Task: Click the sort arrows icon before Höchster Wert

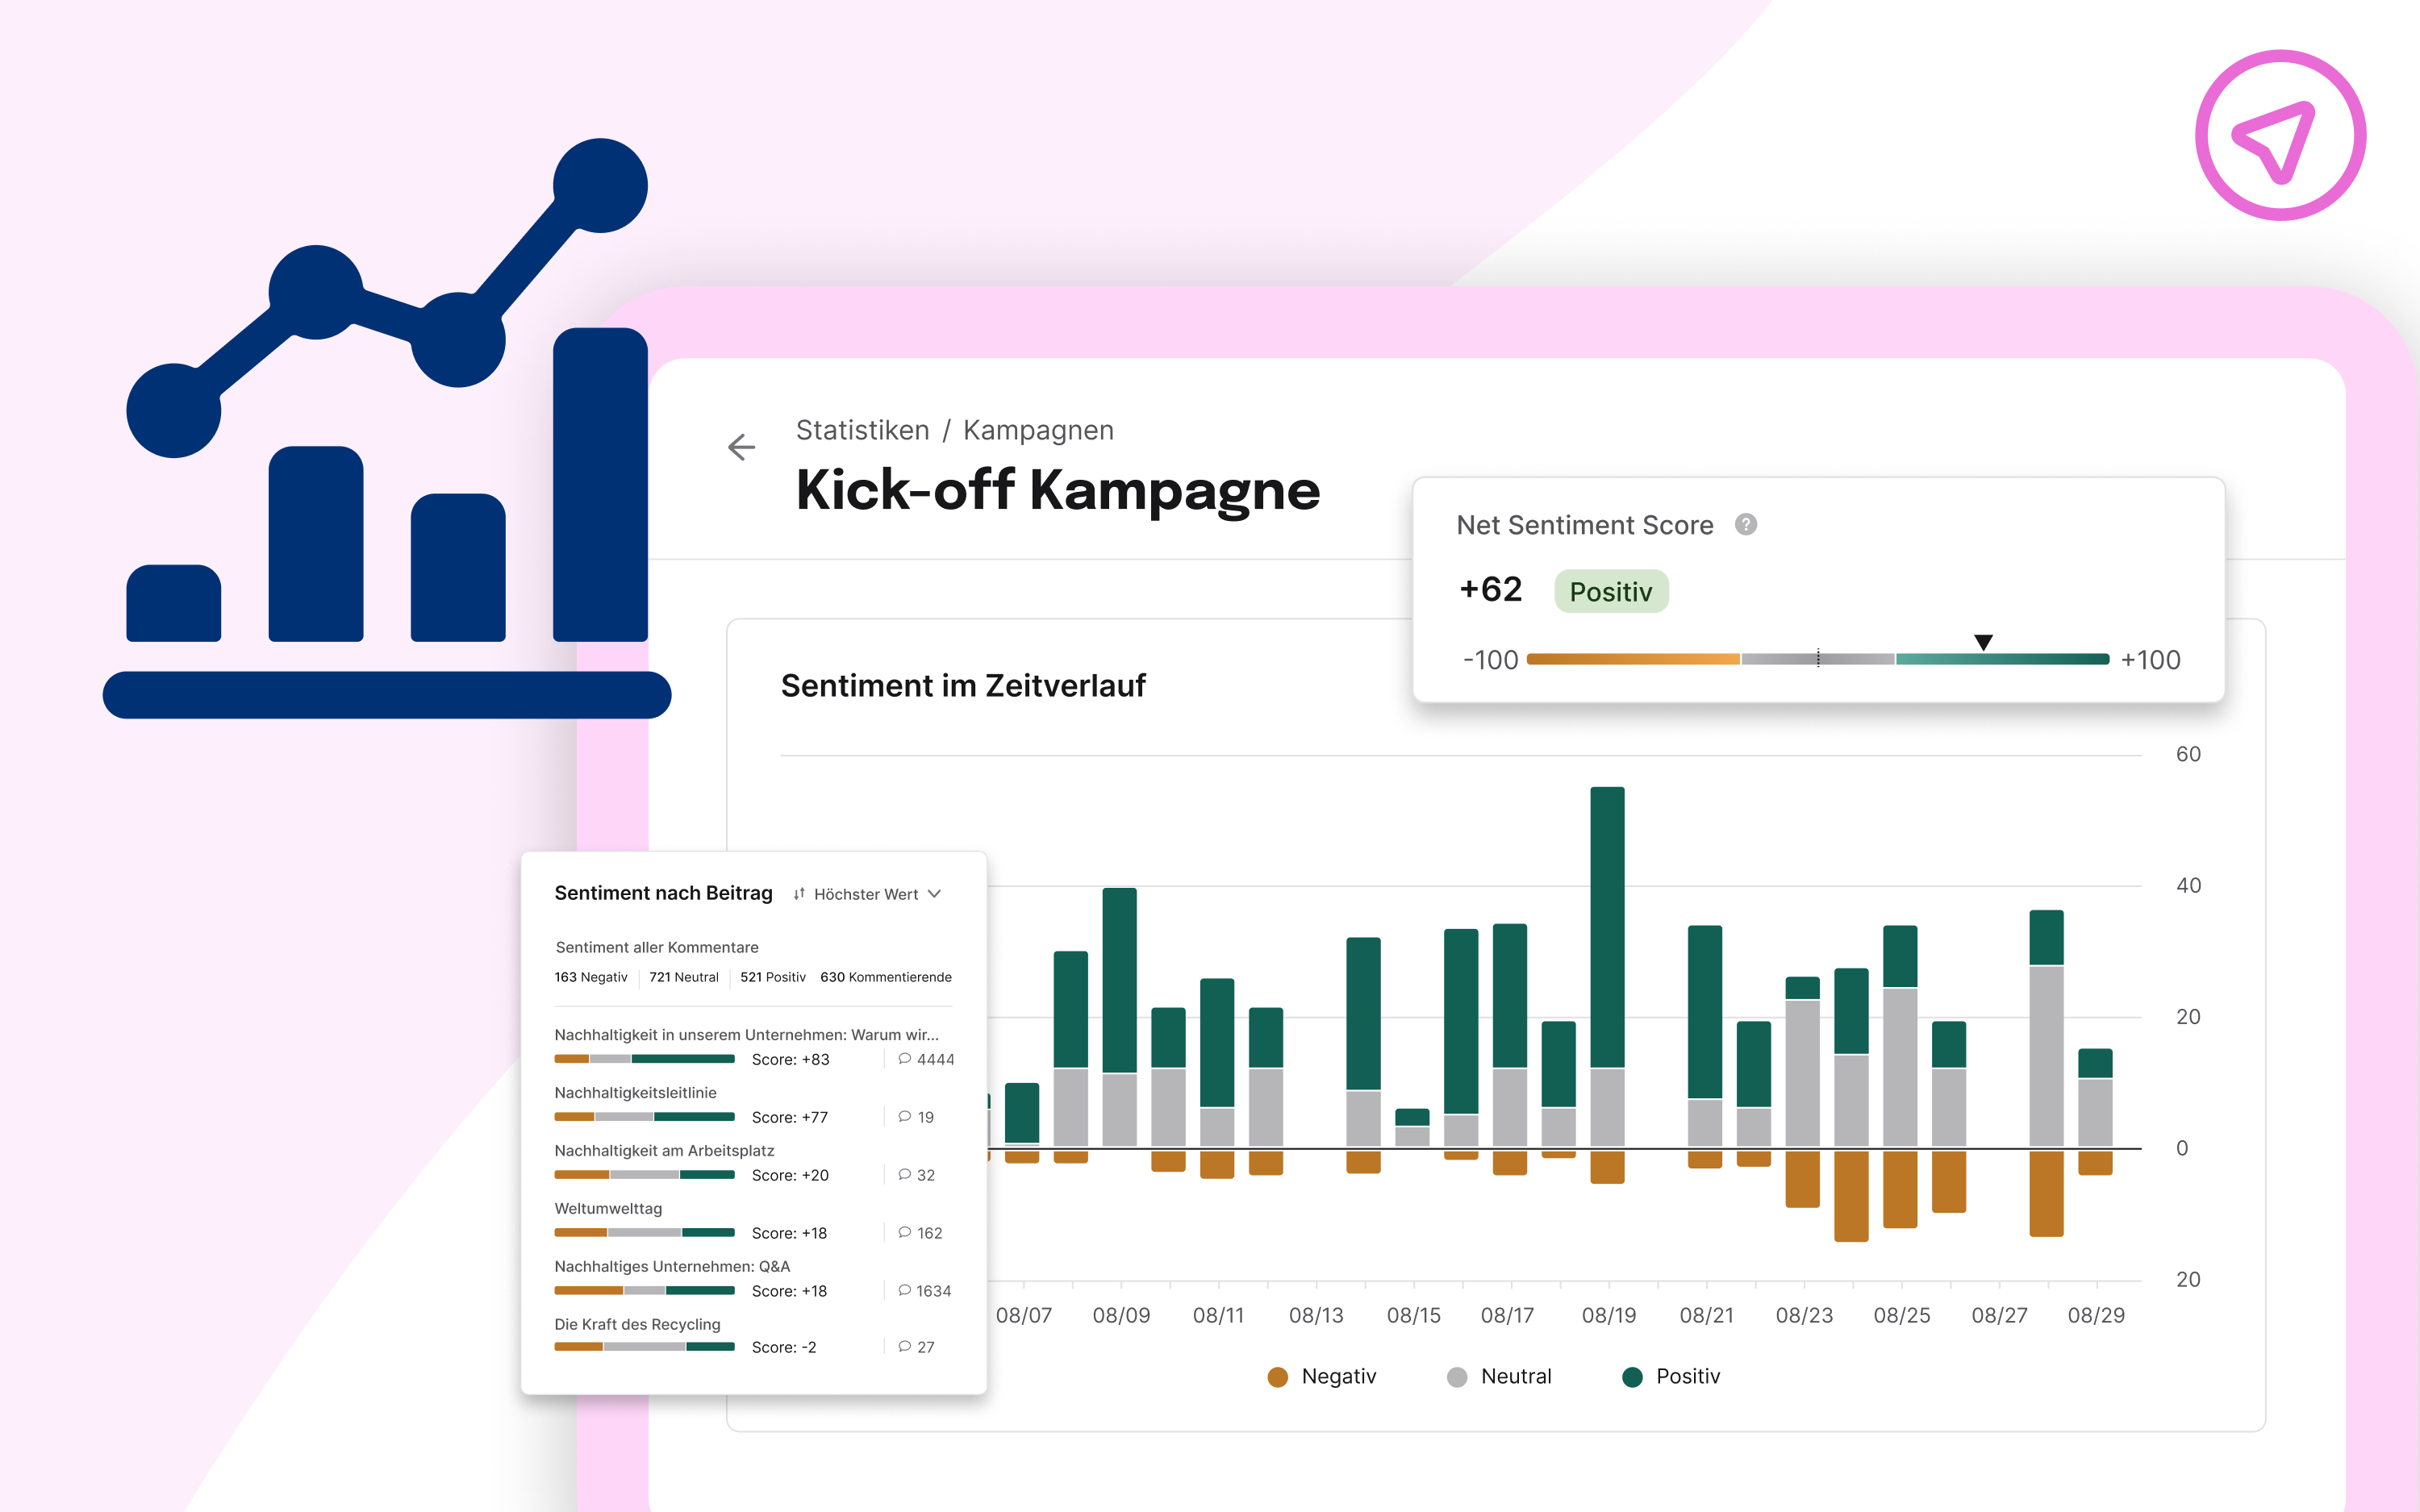Action: pyautogui.click(x=799, y=894)
